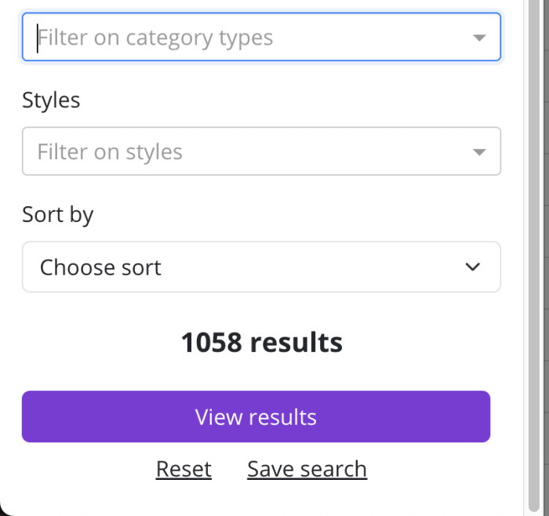Click the blank area right of Save search
The width and height of the screenshot is (549, 516).
coord(439,469)
